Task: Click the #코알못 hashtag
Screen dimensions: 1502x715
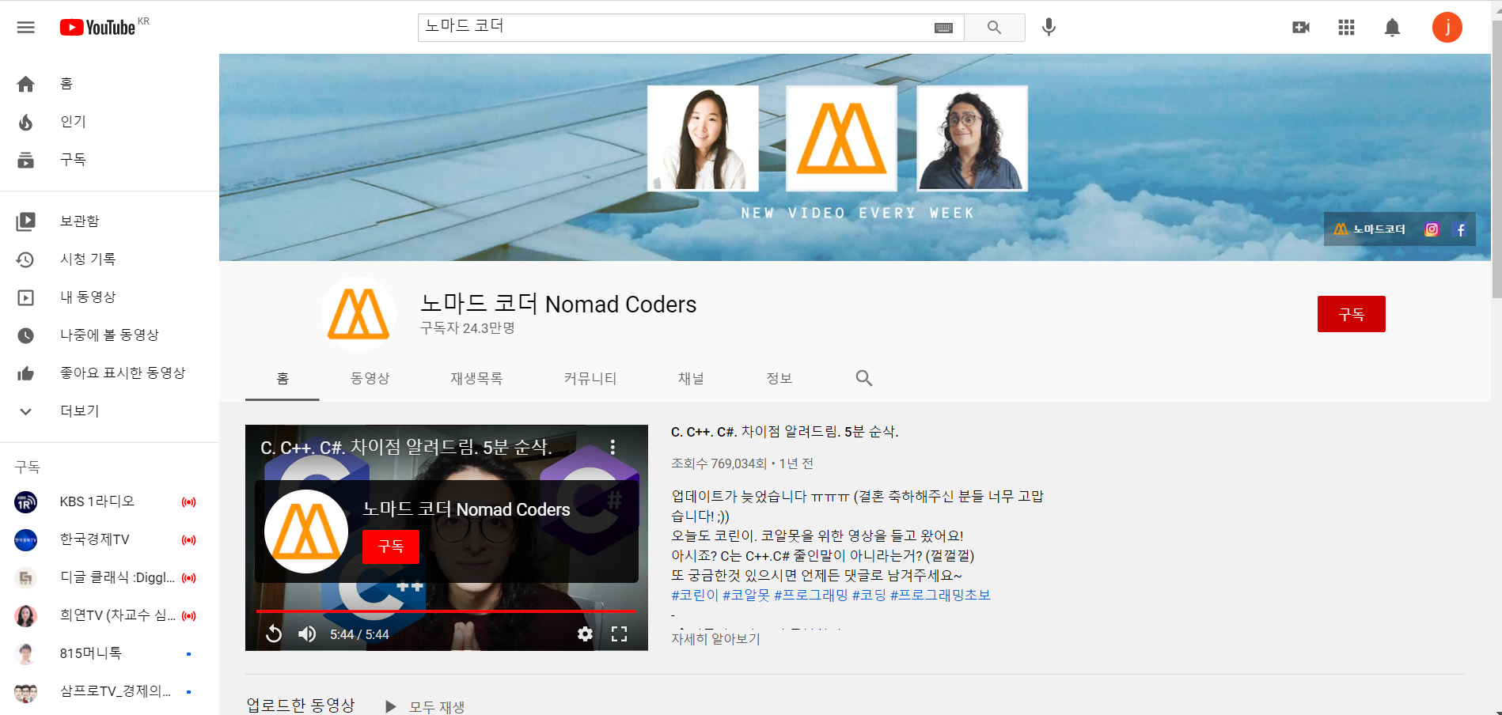Action: pos(745,595)
